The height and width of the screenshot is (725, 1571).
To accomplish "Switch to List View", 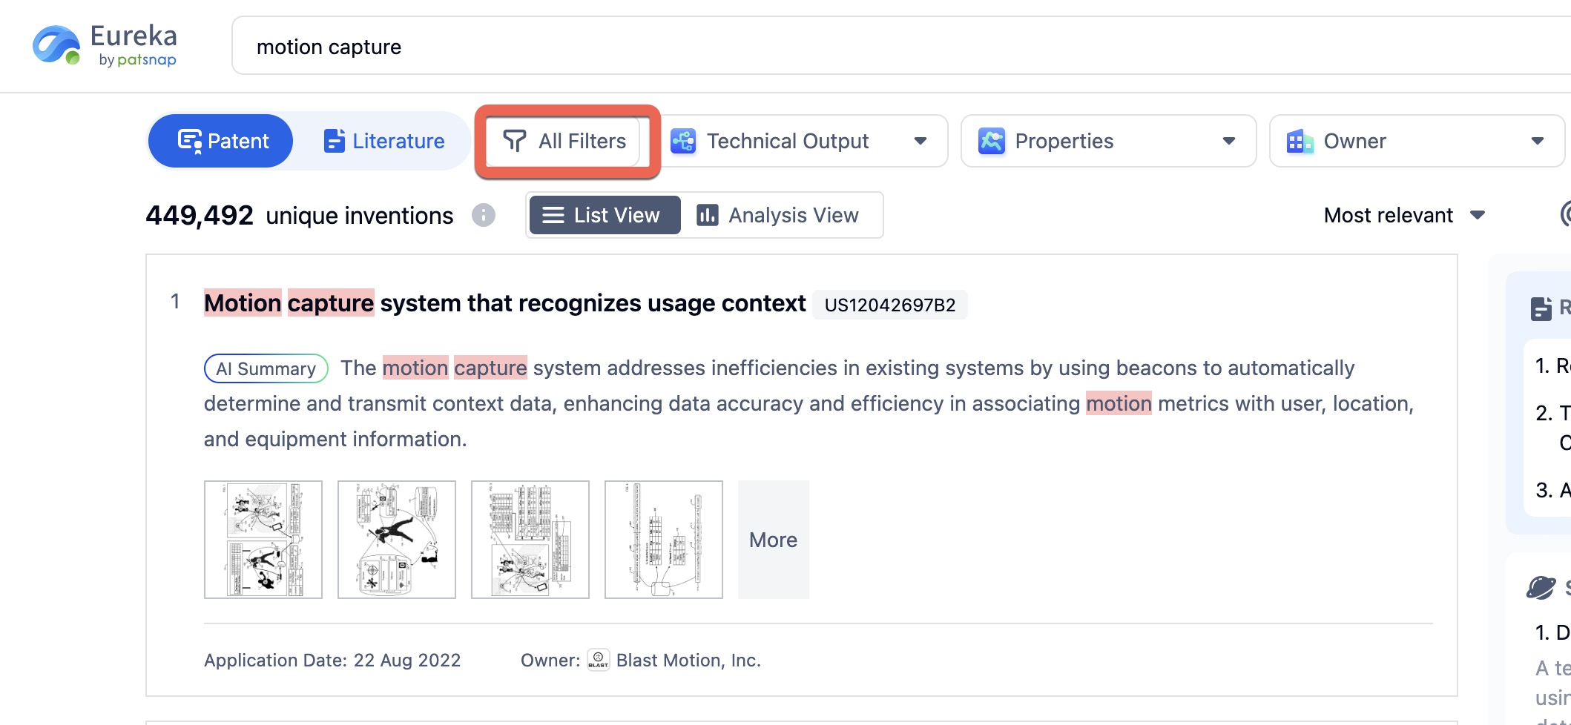I will (603, 215).
